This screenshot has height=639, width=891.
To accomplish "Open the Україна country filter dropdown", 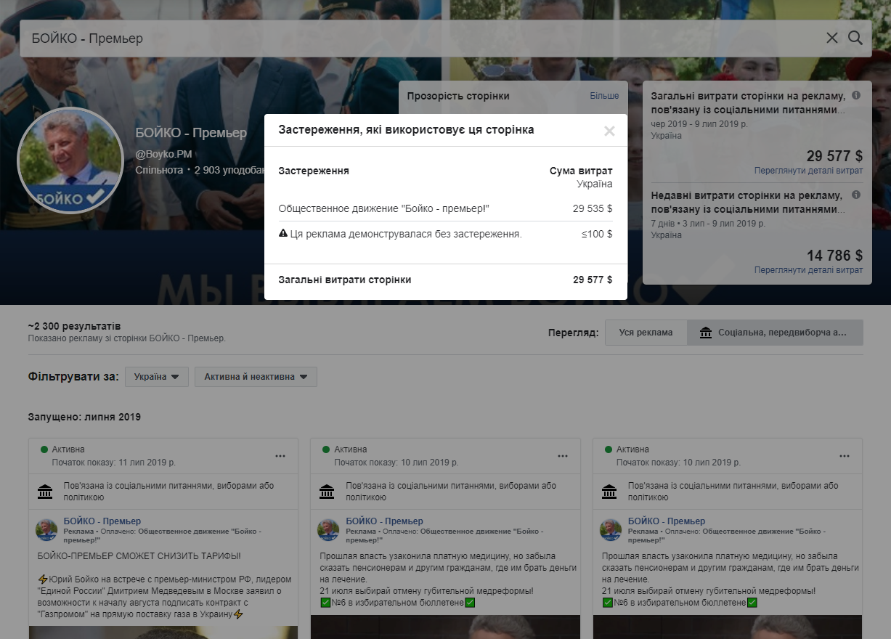I will [x=157, y=377].
